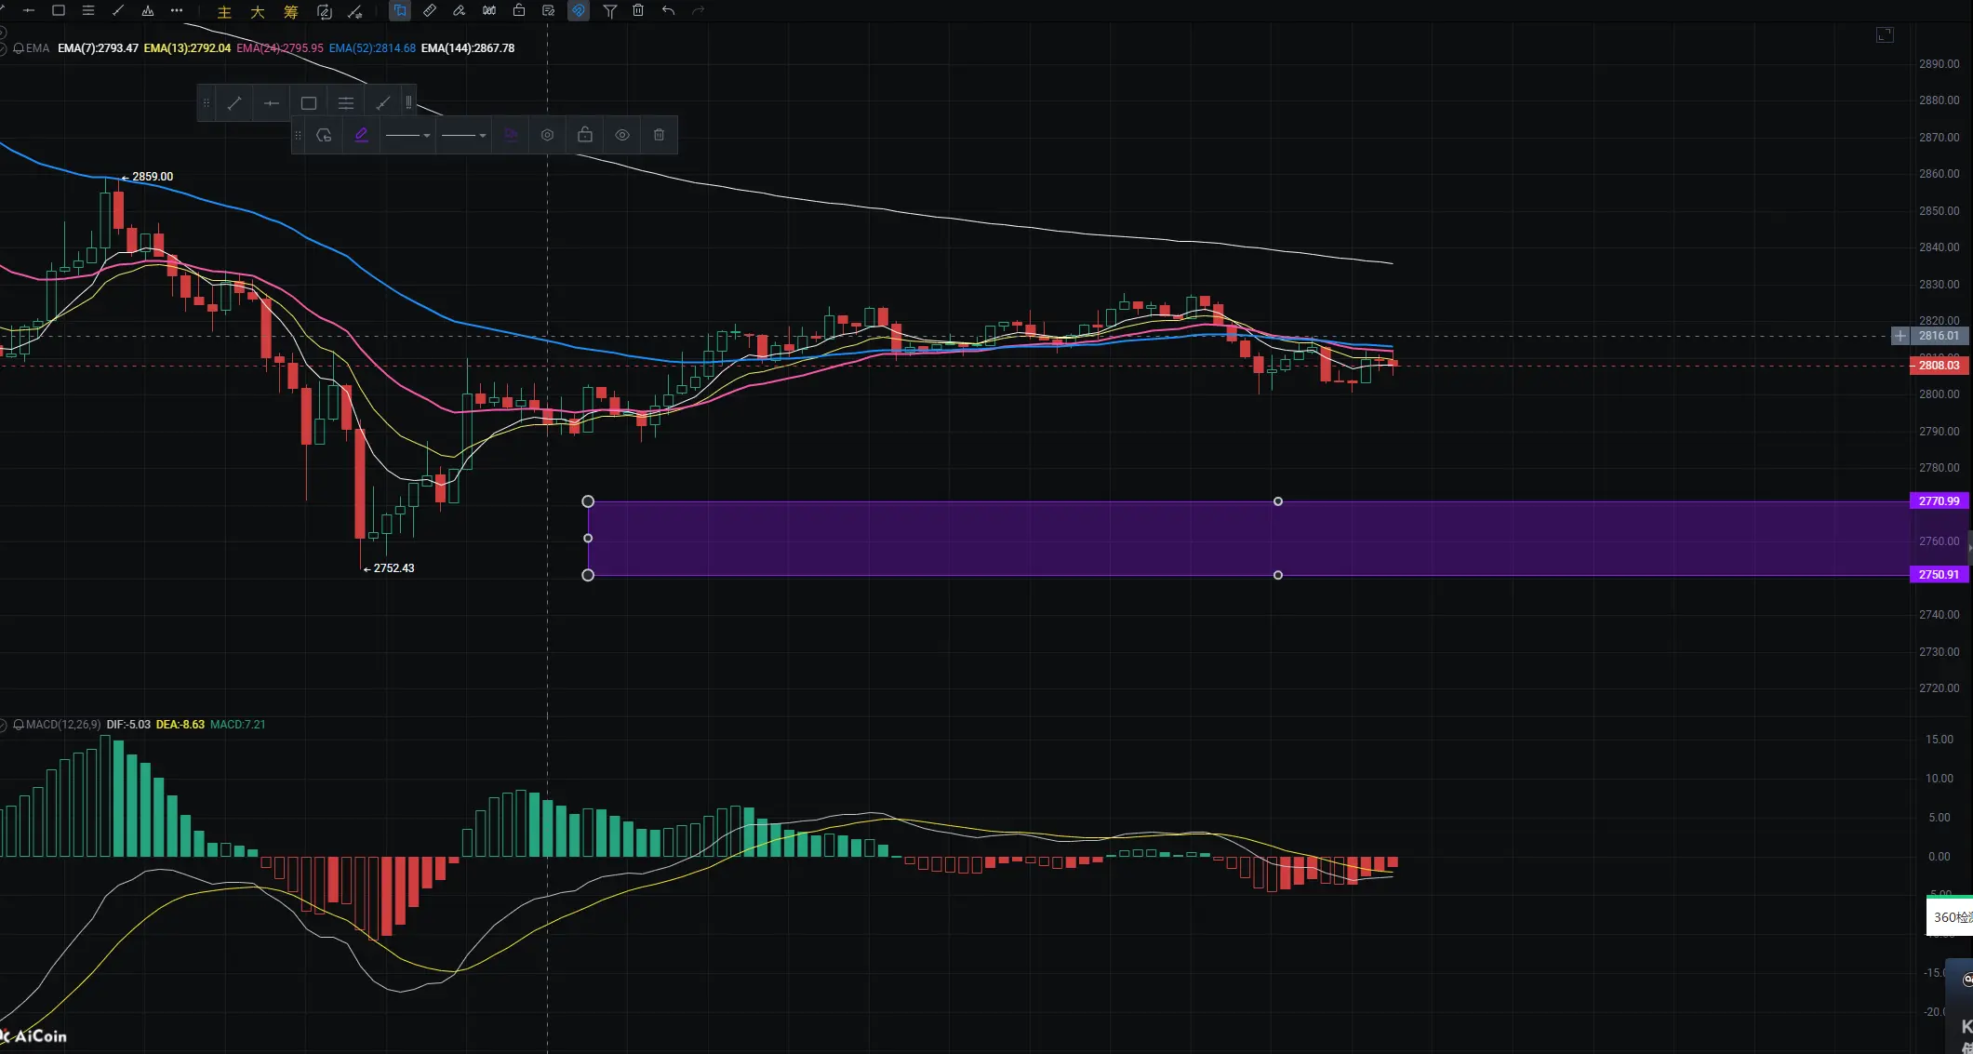
Task: Click the 筹 chip distribution tab
Action: pos(291,12)
